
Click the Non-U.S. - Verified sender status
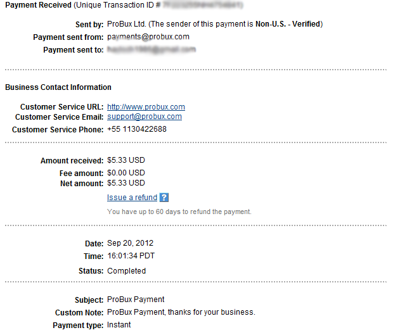click(288, 24)
